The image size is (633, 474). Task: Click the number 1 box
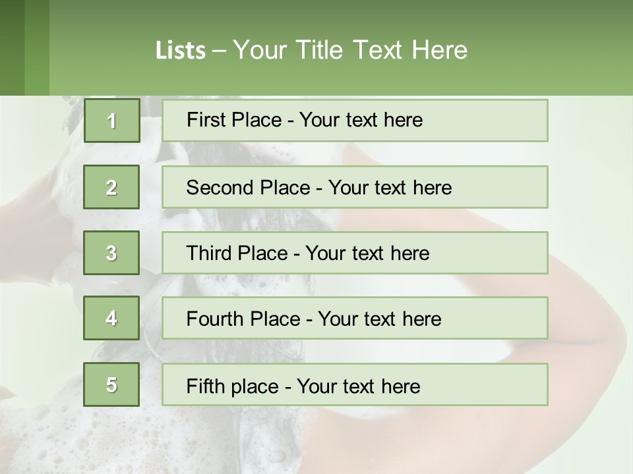111,120
